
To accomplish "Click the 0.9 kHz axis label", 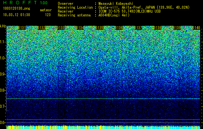I will click(3, 74).
